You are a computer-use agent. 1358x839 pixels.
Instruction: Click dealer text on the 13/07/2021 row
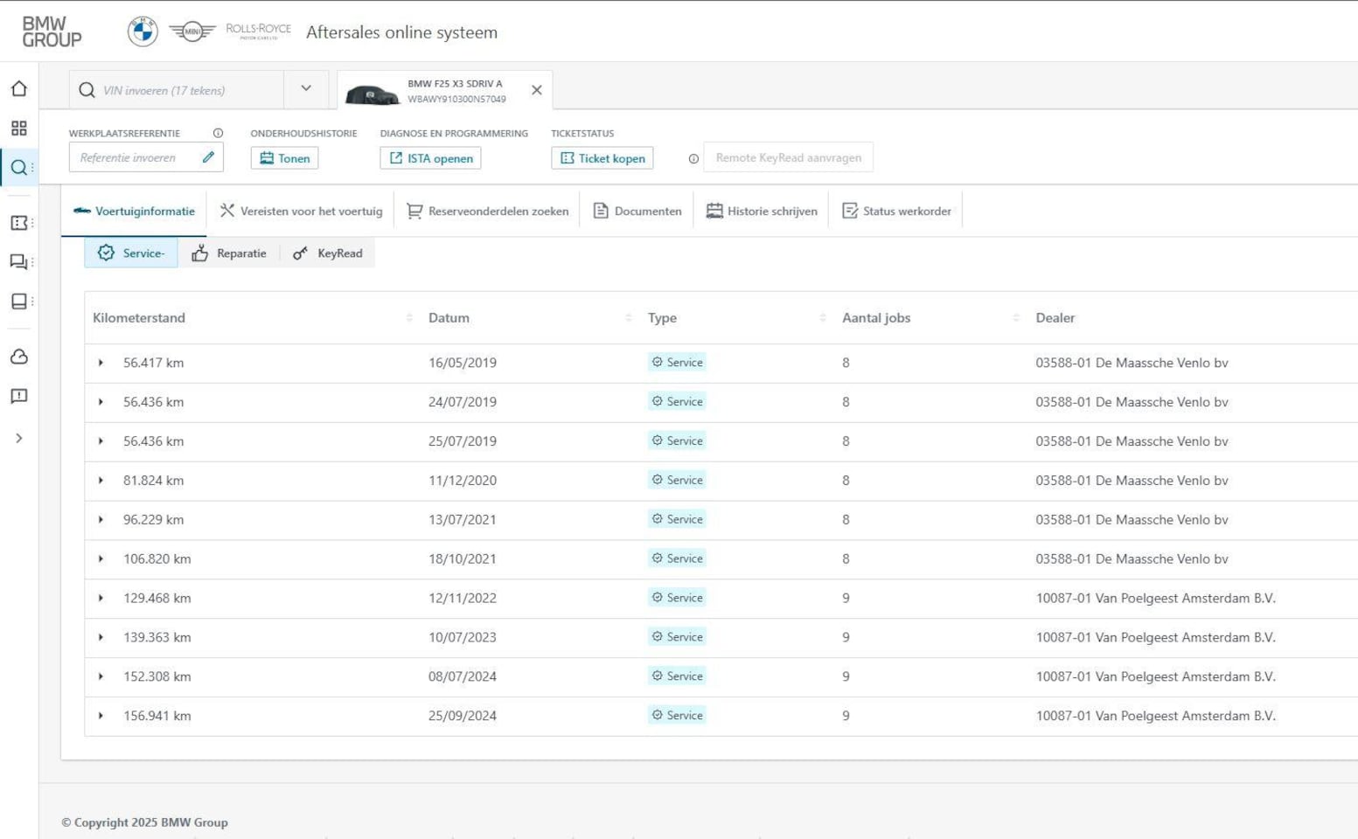point(1132,520)
